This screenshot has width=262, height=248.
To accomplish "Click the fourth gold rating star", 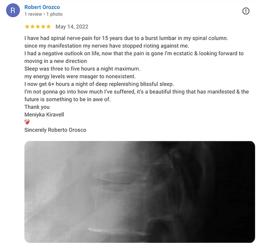I will tap(43, 27).
